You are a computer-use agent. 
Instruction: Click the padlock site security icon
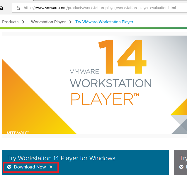(x=18, y=8)
